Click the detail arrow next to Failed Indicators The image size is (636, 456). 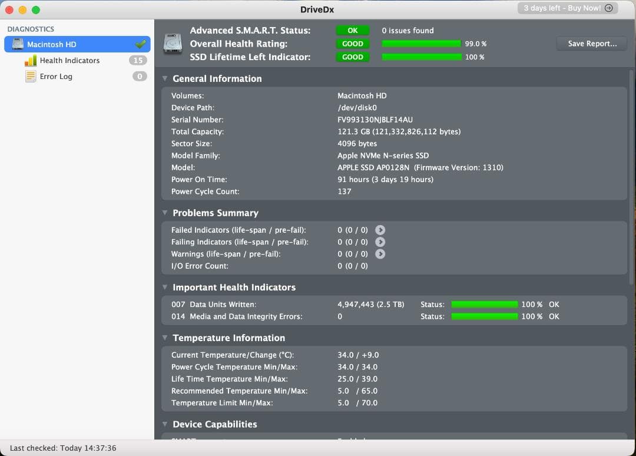380,230
